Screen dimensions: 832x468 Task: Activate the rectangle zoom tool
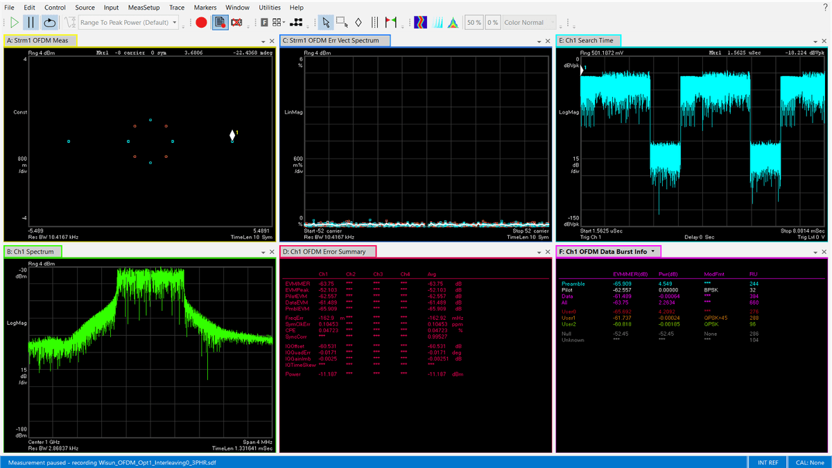pyautogui.click(x=341, y=21)
